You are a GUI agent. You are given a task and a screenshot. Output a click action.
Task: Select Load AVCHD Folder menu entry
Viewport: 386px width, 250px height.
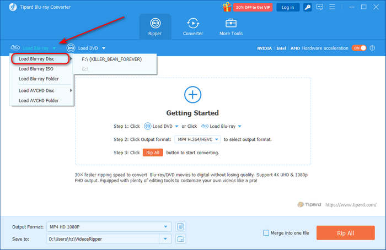click(x=42, y=101)
